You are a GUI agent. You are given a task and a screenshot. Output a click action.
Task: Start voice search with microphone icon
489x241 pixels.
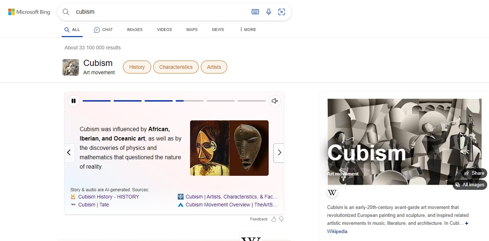[x=269, y=12]
